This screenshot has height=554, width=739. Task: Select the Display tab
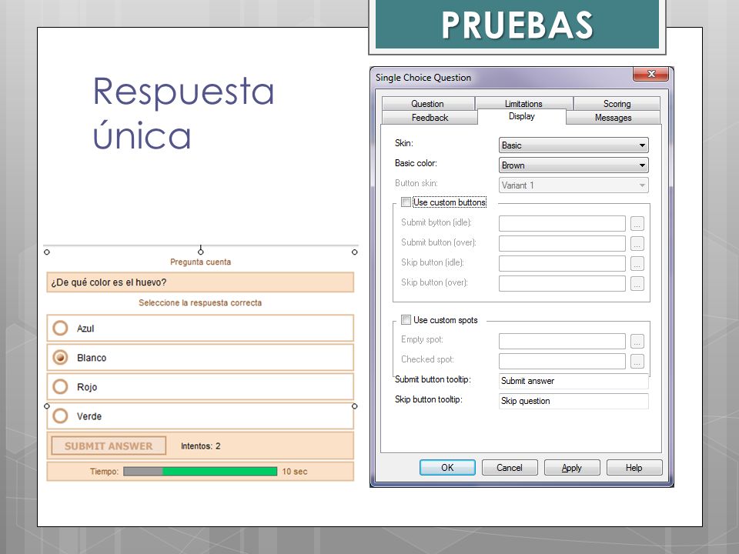pos(522,116)
